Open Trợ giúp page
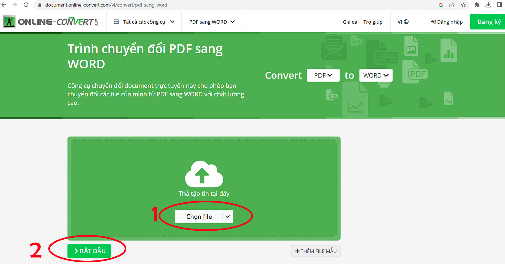 pyautogui.click(x=373, y=22)
